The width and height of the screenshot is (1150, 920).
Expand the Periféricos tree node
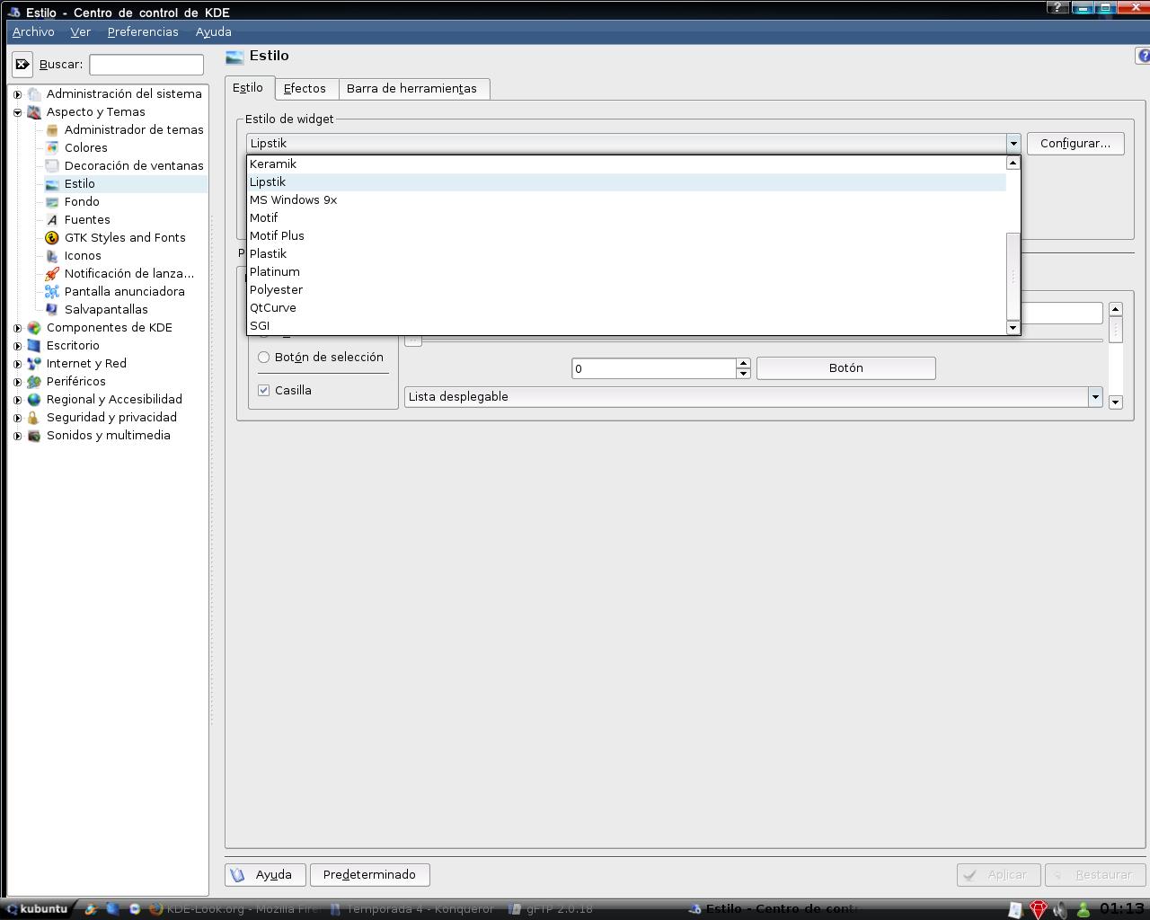point(17,382)
